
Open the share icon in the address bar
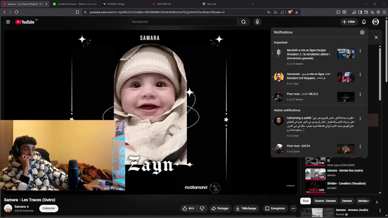(x=283, y=12)
